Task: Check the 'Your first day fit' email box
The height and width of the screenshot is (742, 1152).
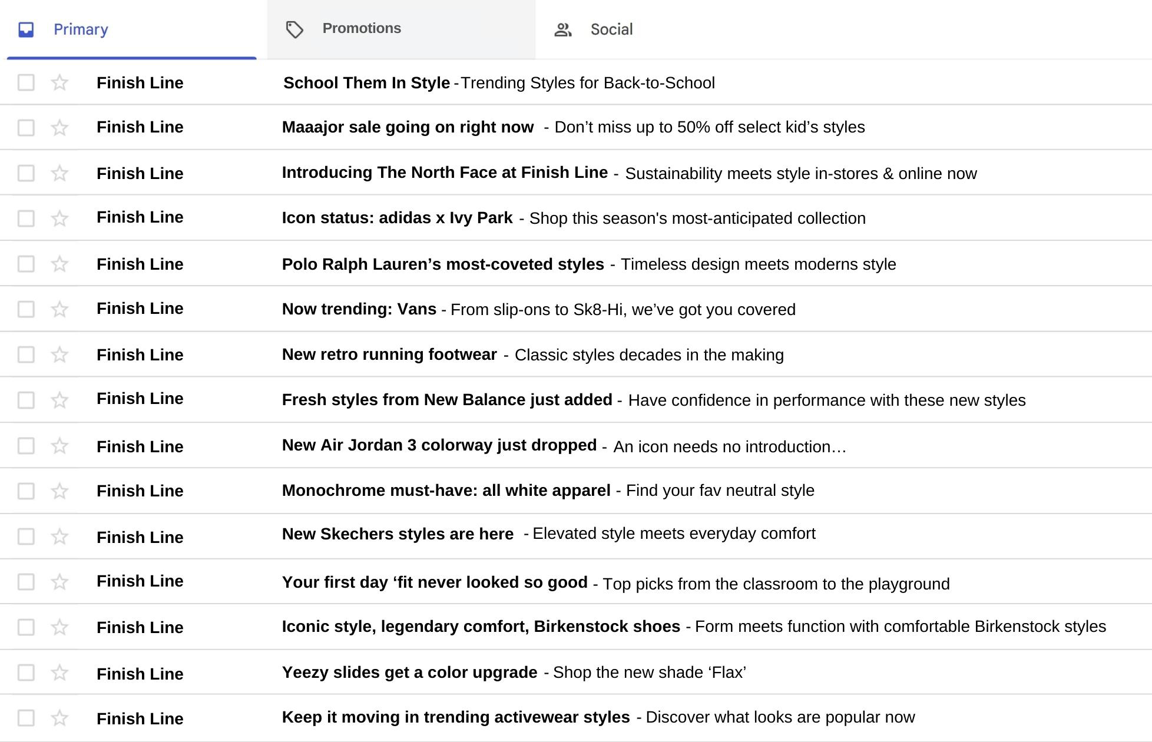Action: (x=26, y=582)
